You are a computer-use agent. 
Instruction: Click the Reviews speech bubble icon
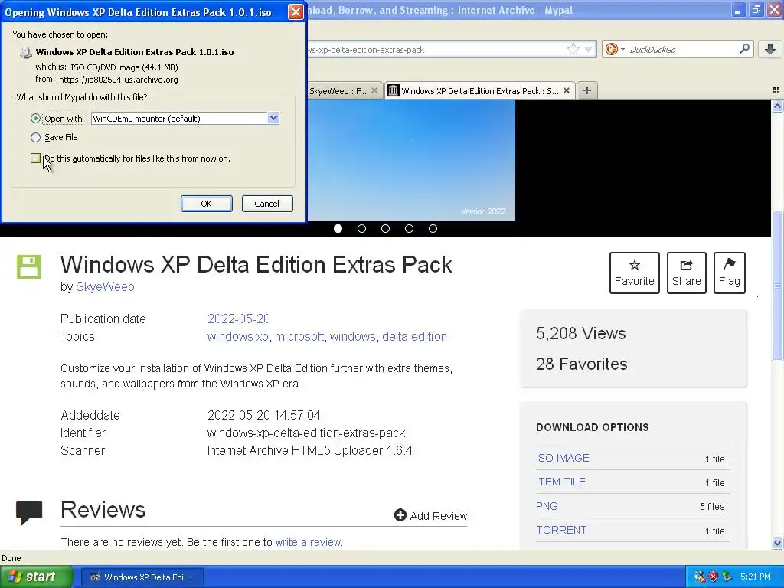click(29, 512)
